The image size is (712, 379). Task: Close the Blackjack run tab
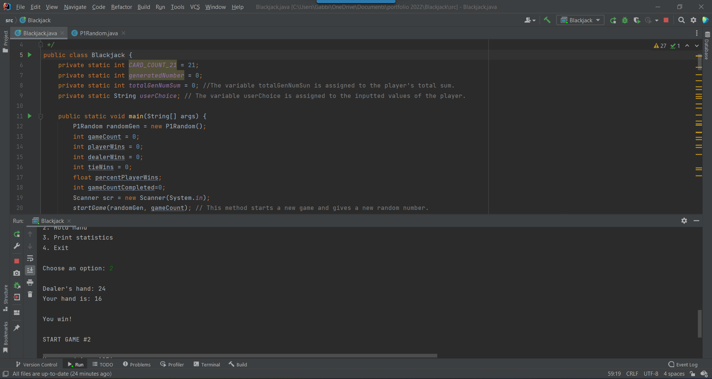(69, 221)
